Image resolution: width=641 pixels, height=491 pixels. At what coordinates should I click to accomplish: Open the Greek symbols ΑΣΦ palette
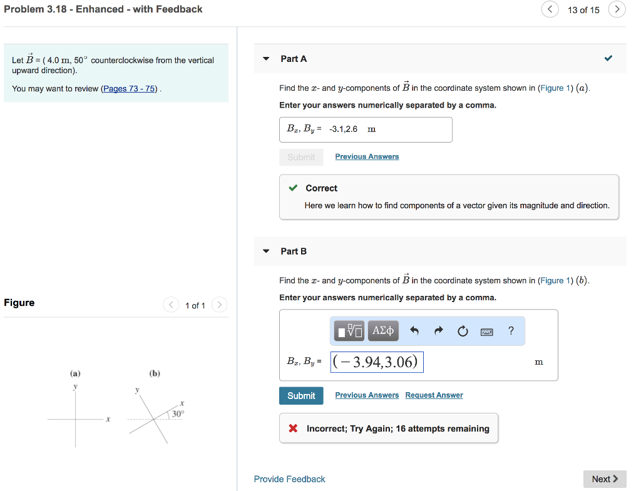[383, 331]
